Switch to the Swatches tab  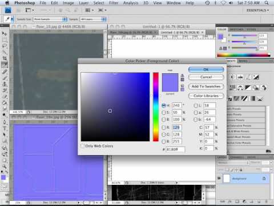point(236,29)
